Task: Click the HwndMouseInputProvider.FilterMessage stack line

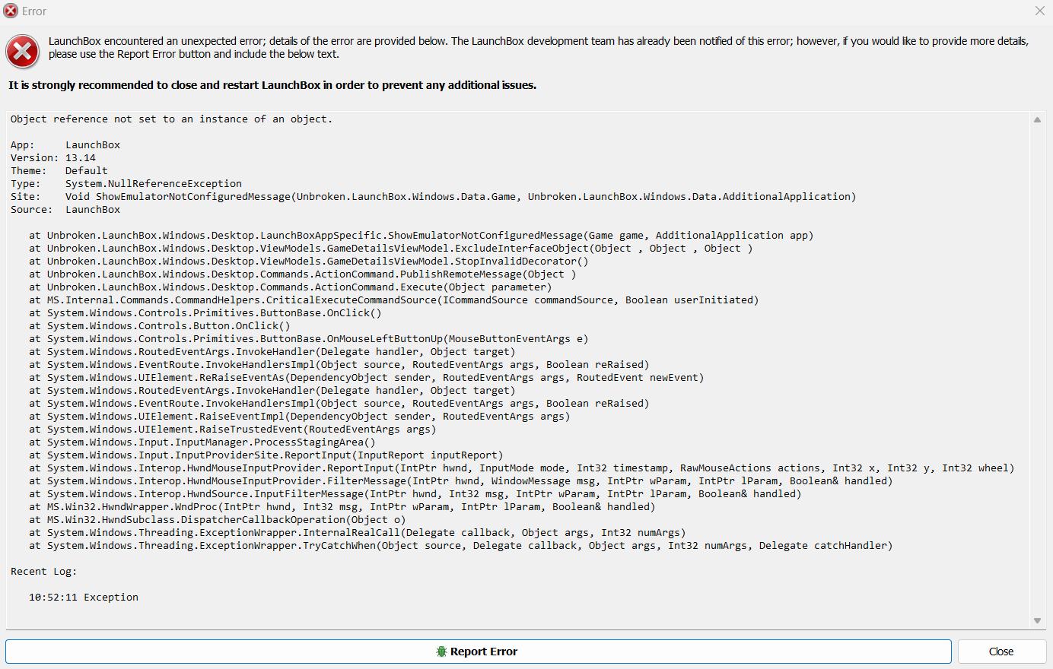Action: [x=461, y=481]
